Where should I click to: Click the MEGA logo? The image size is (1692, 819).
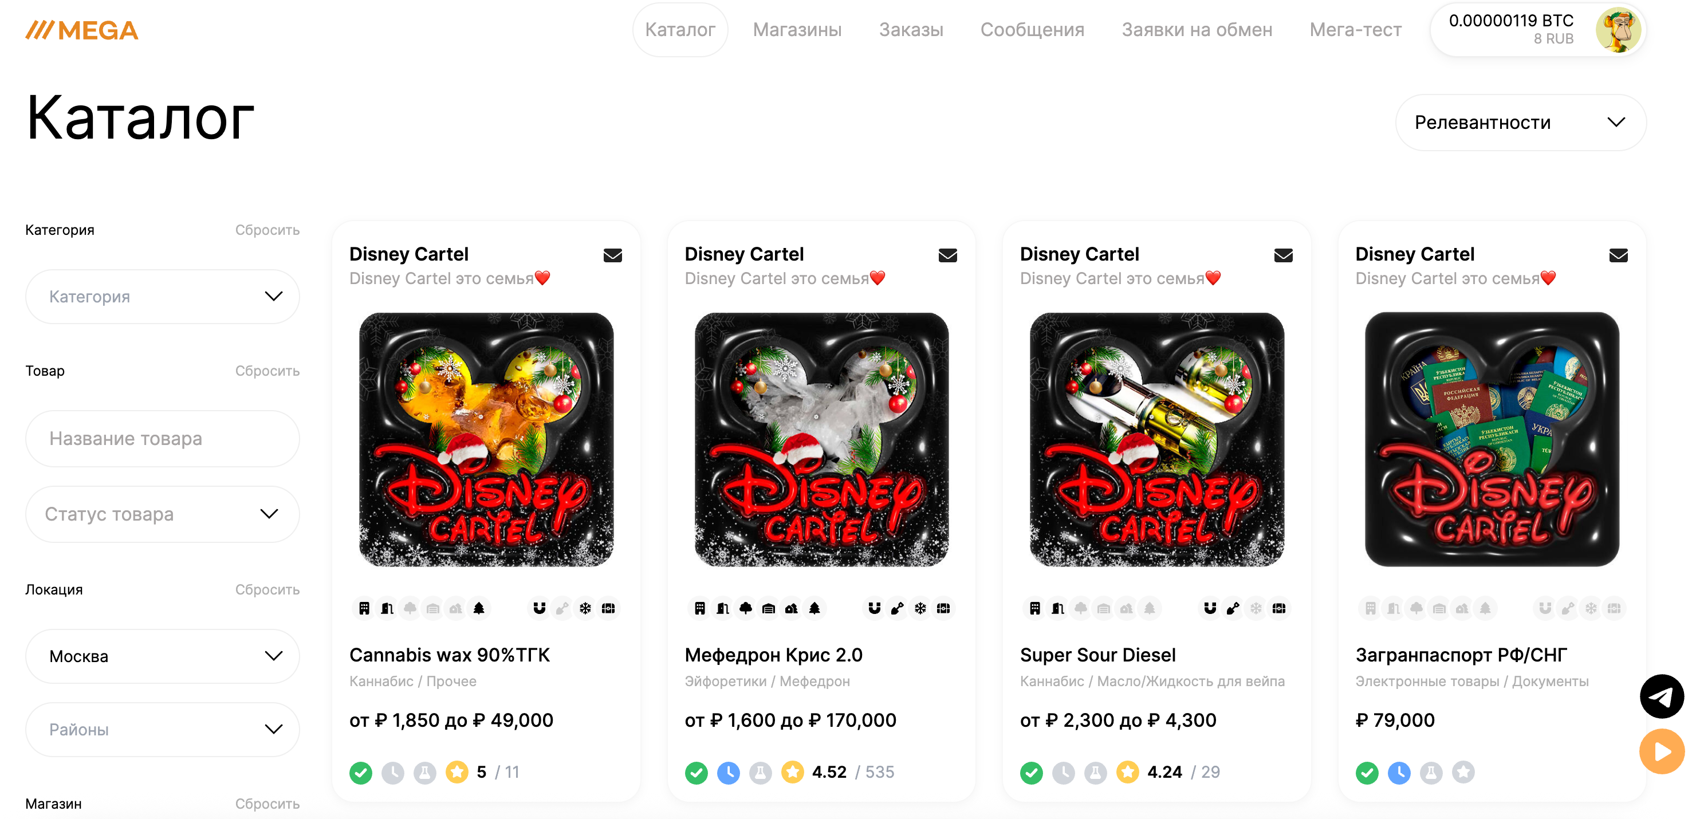point(81,30)
